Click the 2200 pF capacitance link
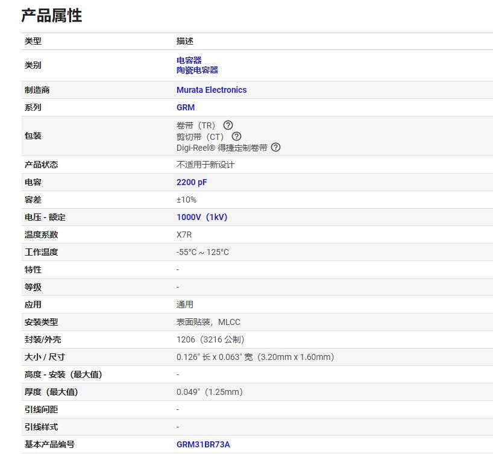493x457 pixels. 191,182
